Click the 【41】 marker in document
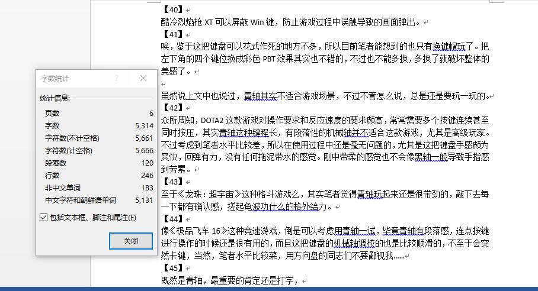538x291 pixels. coord(173,34)
